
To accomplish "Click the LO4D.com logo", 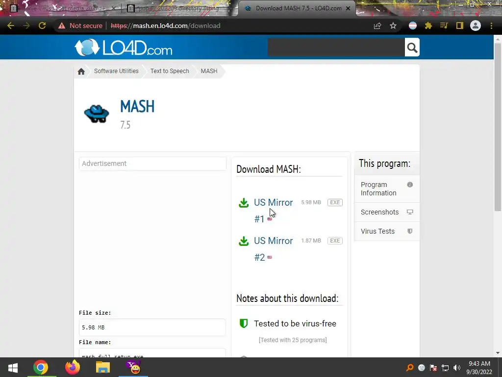I will click(123, 48).
